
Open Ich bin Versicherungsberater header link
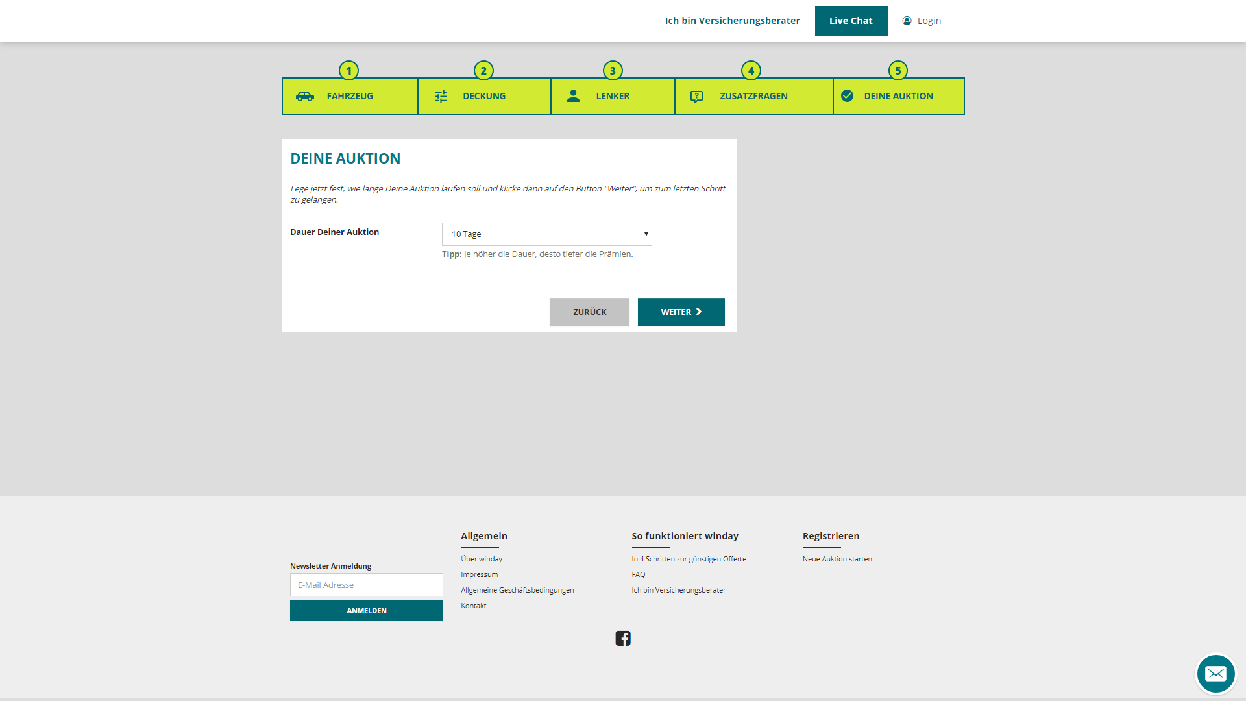coord(732,21)
